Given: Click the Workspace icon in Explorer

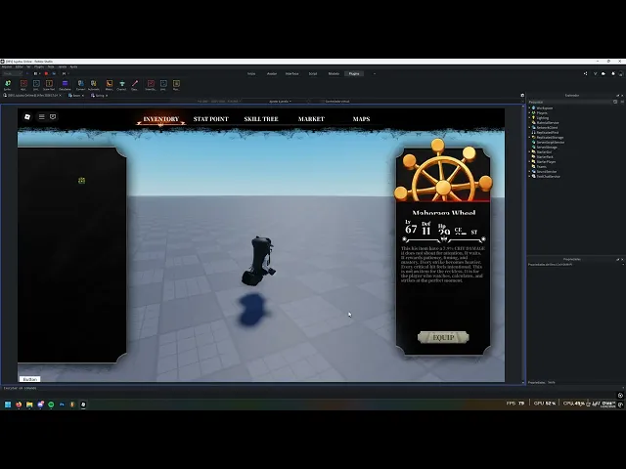Looking at the screenshot, I should pos(534,108).
